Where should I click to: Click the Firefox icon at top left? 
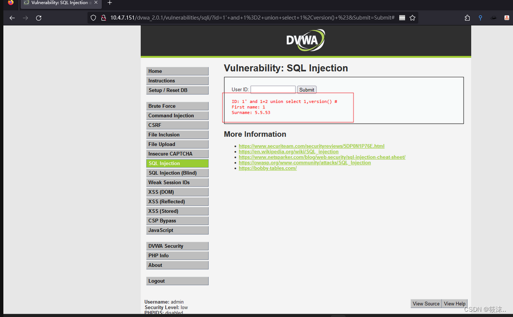(x=11, y=2)
